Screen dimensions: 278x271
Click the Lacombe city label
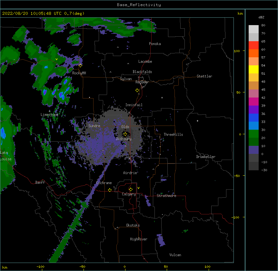[145, 61]
